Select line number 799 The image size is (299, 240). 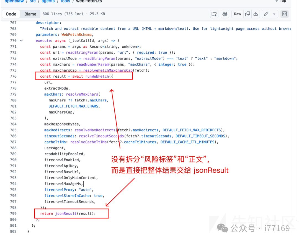click(x=13, y=213)
